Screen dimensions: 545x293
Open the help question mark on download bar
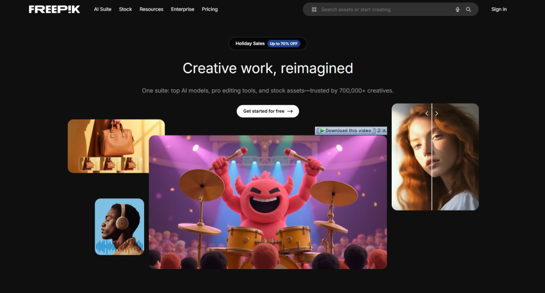point(379,130)
